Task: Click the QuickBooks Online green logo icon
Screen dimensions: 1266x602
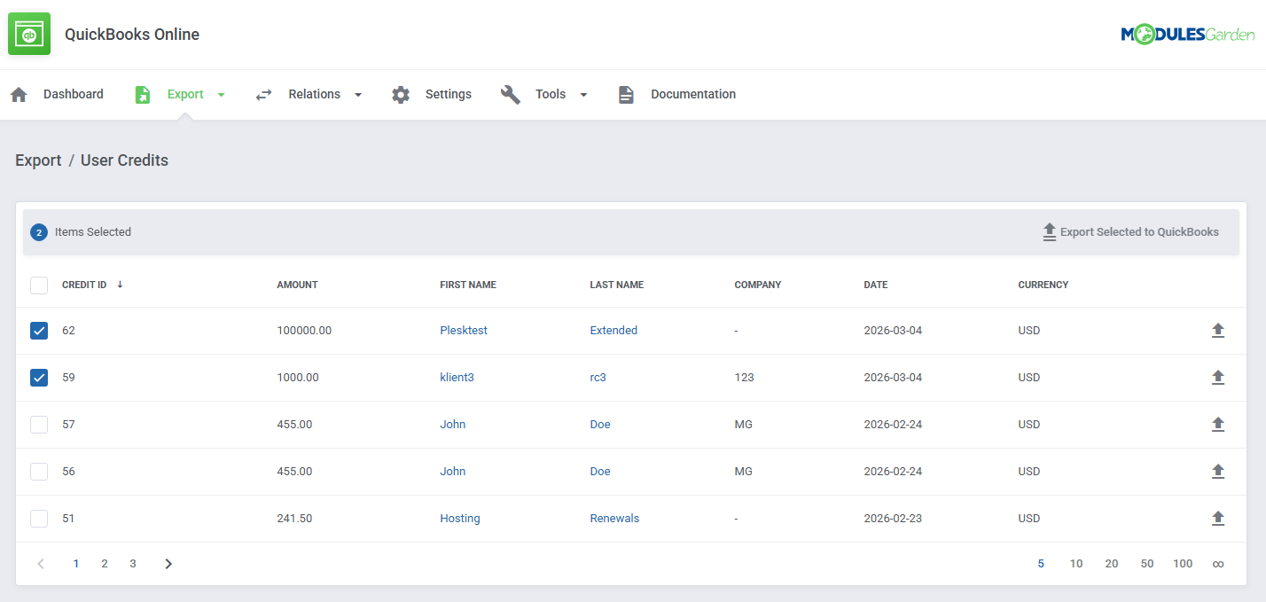Action: 29,34
